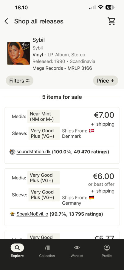Select the €6.00 listing price

(103, 176)
